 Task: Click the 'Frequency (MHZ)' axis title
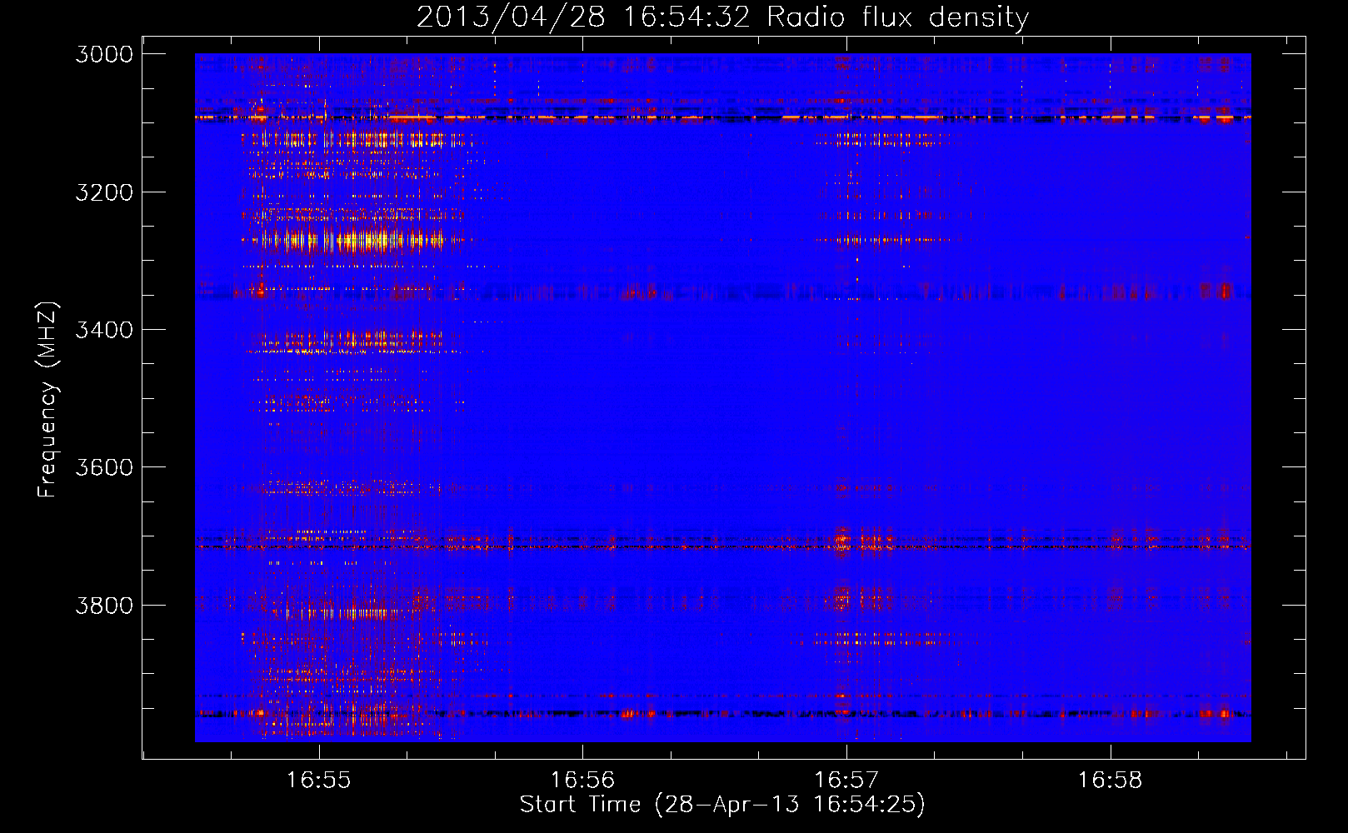click(x=47, y=400)
